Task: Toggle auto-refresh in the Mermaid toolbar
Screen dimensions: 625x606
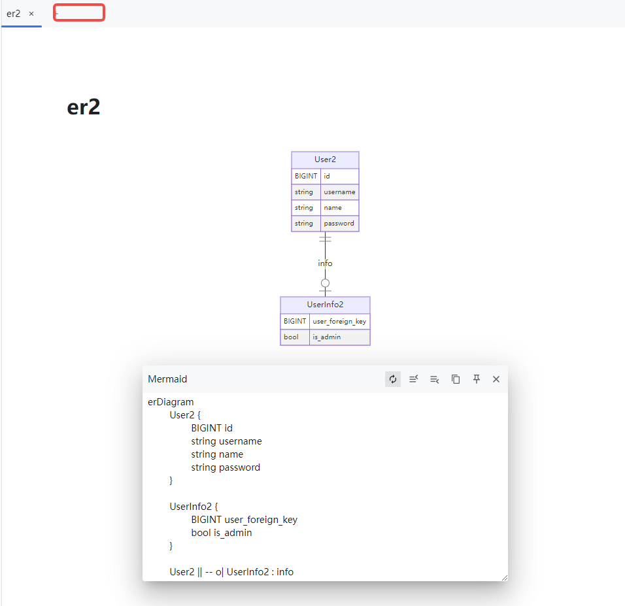Action: pyautogui.click(x=393, y=379)
